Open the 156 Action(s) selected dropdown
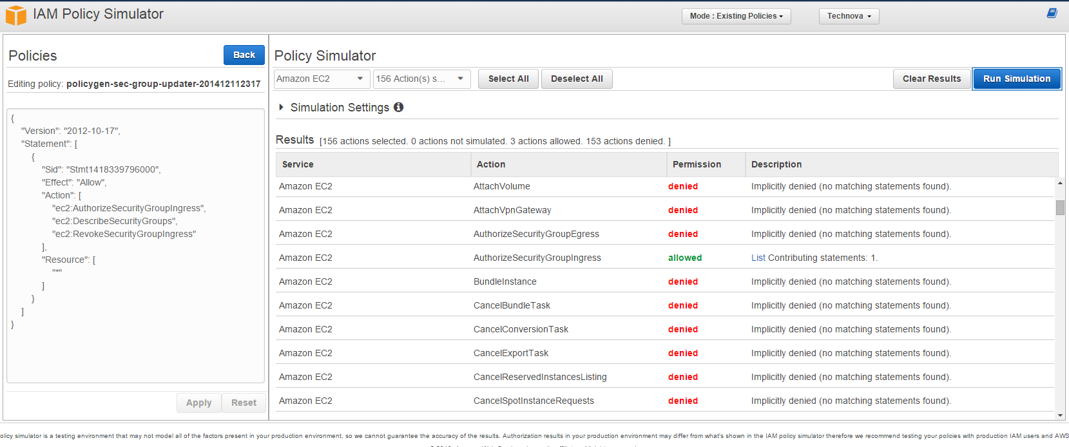This screenshot has height=447, width=1069. point(421,79)
